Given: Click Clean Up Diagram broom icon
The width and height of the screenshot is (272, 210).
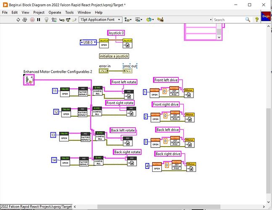Looking at the screenshot, I should point(160,20).
